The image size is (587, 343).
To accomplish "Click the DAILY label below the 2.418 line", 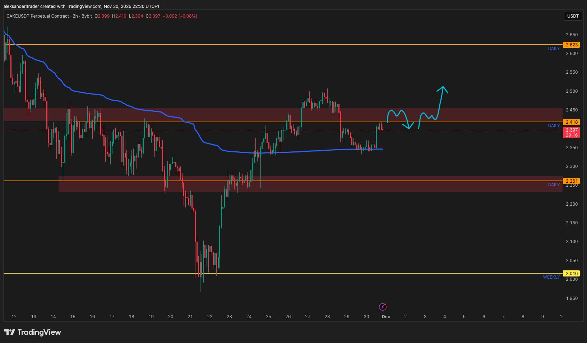I will tap(554, 126).
